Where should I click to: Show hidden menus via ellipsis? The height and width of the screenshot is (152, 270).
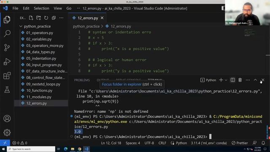[78, 8]
